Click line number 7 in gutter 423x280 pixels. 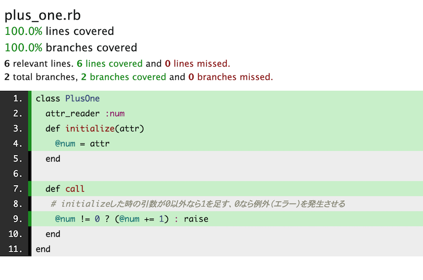click(x=18, y=189)
